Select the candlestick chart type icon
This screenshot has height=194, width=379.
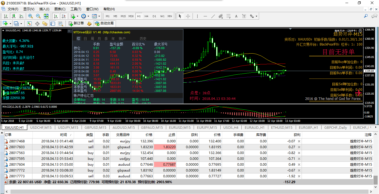(13, 16)
